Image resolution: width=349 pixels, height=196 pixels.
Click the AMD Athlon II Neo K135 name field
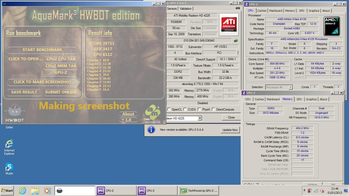[292, 19]
